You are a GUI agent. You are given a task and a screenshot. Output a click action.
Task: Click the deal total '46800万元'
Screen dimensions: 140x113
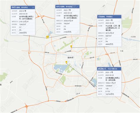pyautogui.click(x=109, y=44)
